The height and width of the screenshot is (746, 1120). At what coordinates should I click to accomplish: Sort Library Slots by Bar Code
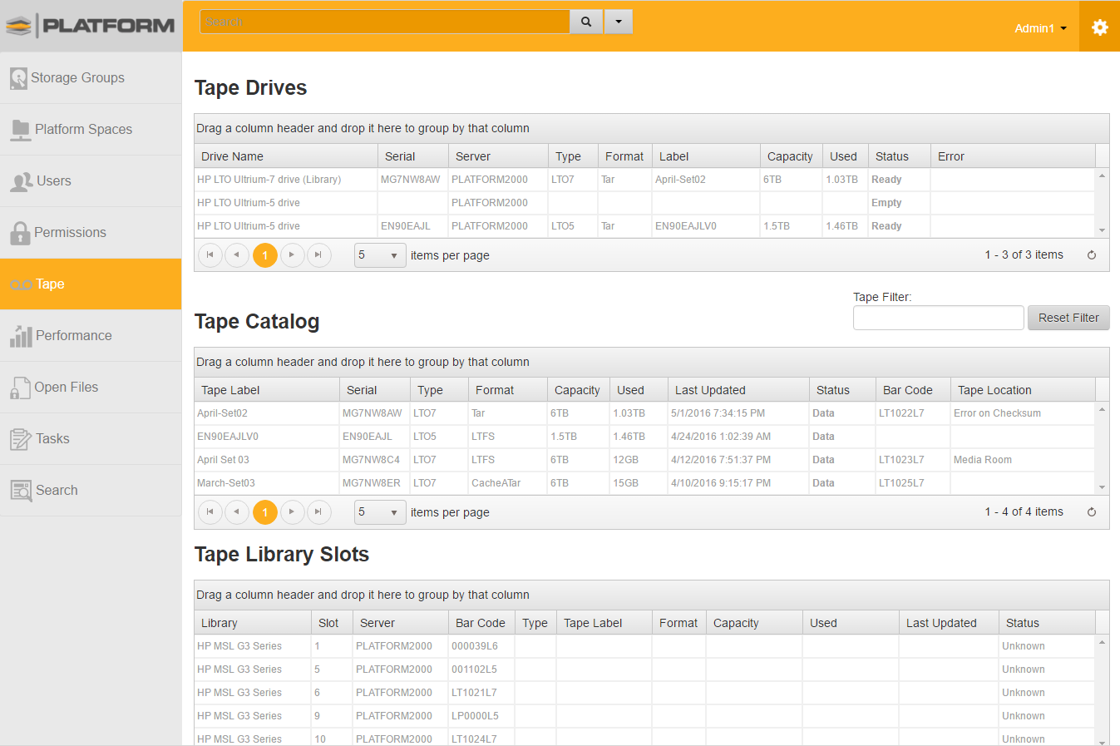480,623
